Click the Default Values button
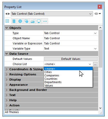The width and height of the screenshot is (108, 119). 71,59
